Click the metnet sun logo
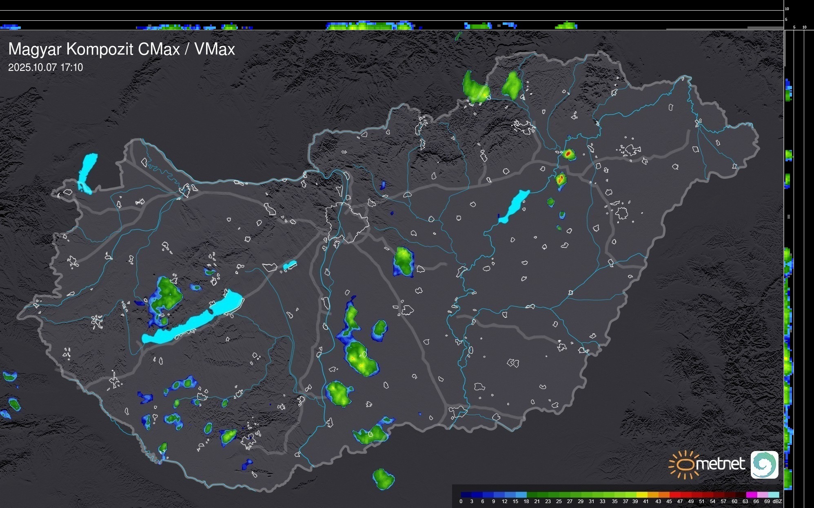 (x=685, y=464)
